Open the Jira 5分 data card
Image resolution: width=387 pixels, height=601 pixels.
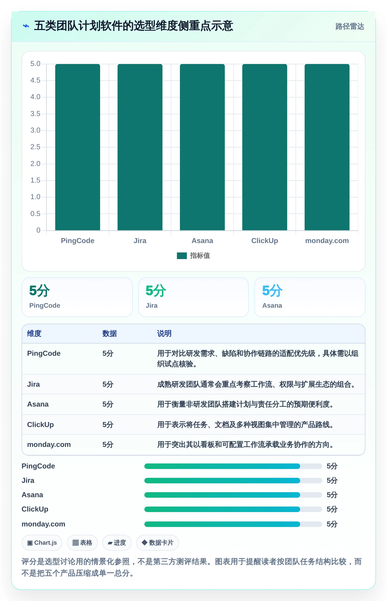193,297
